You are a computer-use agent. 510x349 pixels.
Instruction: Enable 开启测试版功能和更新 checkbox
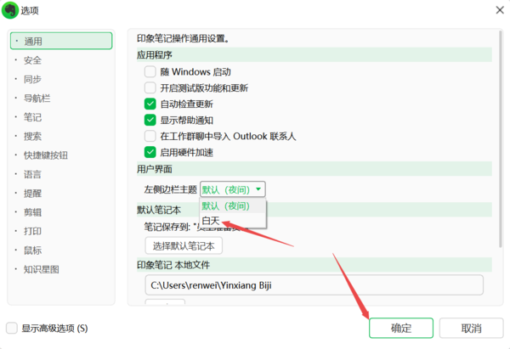pos(150,88)
